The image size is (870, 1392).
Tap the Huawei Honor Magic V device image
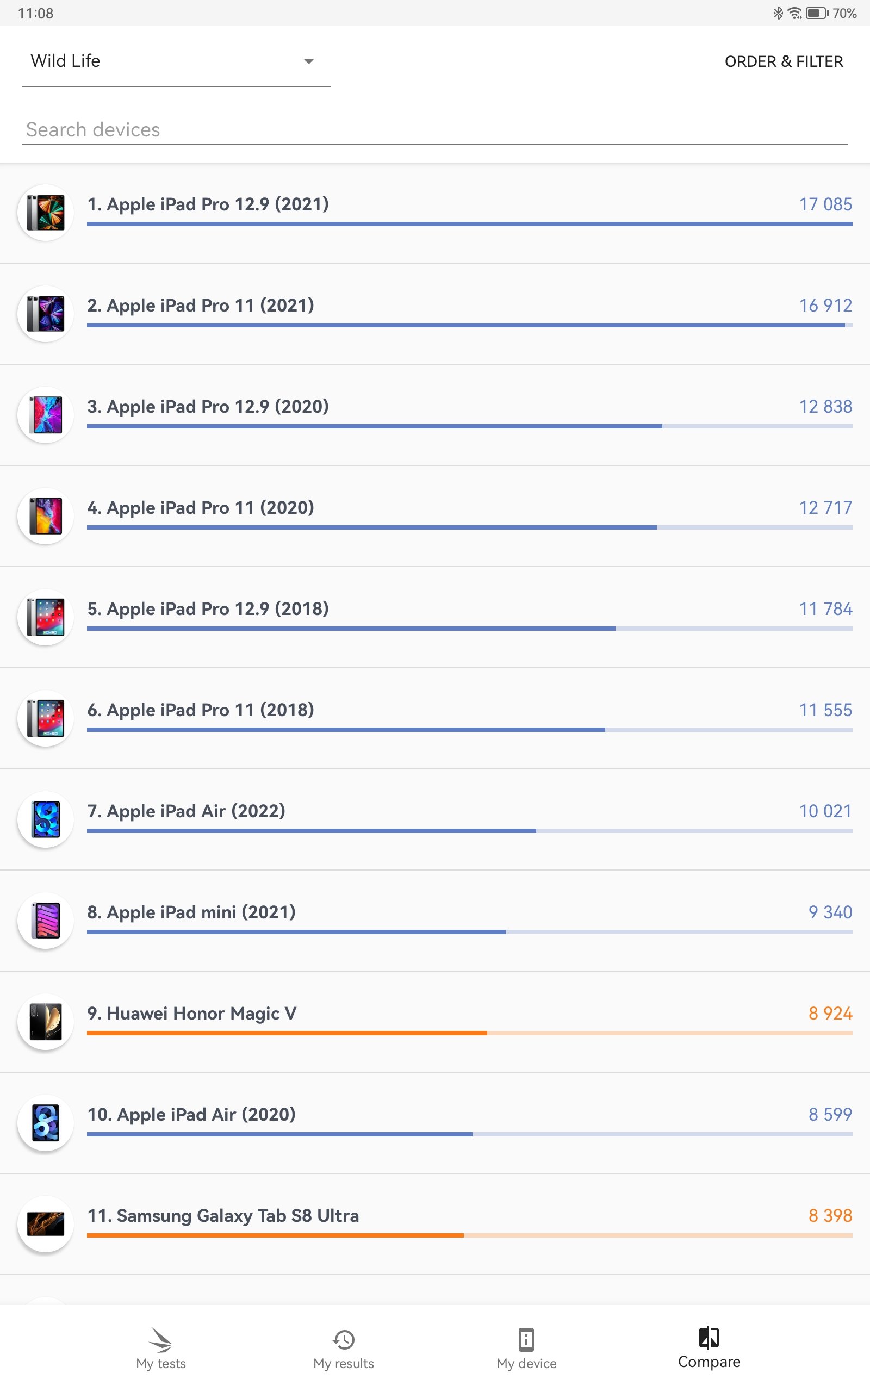(x=46, y=1022)
